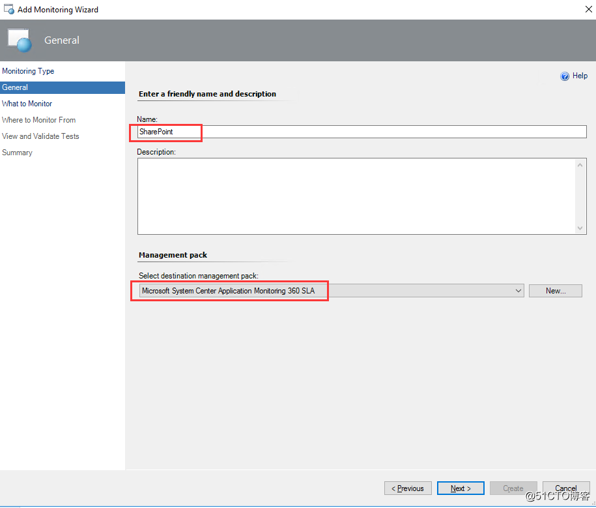Go to Monitoring Type step
This screenshot has height=508, width=596.
click(x=28, y=71)
